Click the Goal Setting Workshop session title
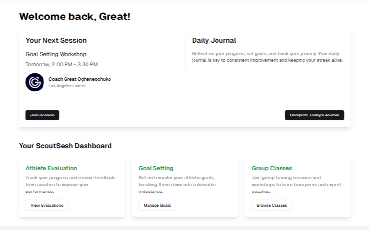 tap(56, 54)
